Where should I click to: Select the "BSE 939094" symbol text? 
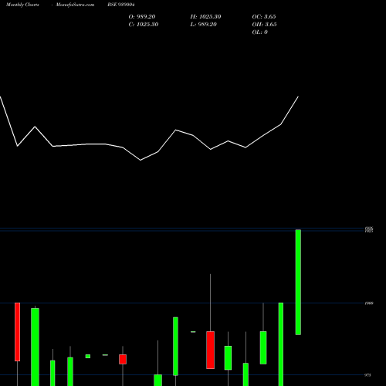tap(121, 5)
